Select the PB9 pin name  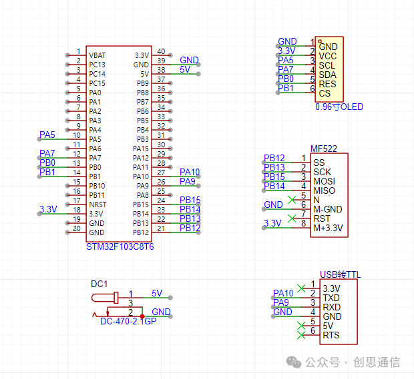[143, 83]
